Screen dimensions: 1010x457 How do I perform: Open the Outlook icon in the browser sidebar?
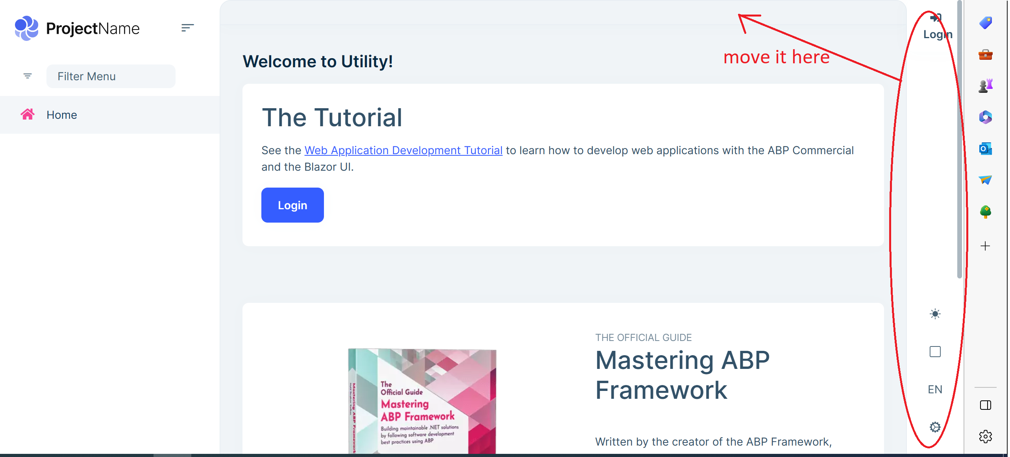pos(985,149)
